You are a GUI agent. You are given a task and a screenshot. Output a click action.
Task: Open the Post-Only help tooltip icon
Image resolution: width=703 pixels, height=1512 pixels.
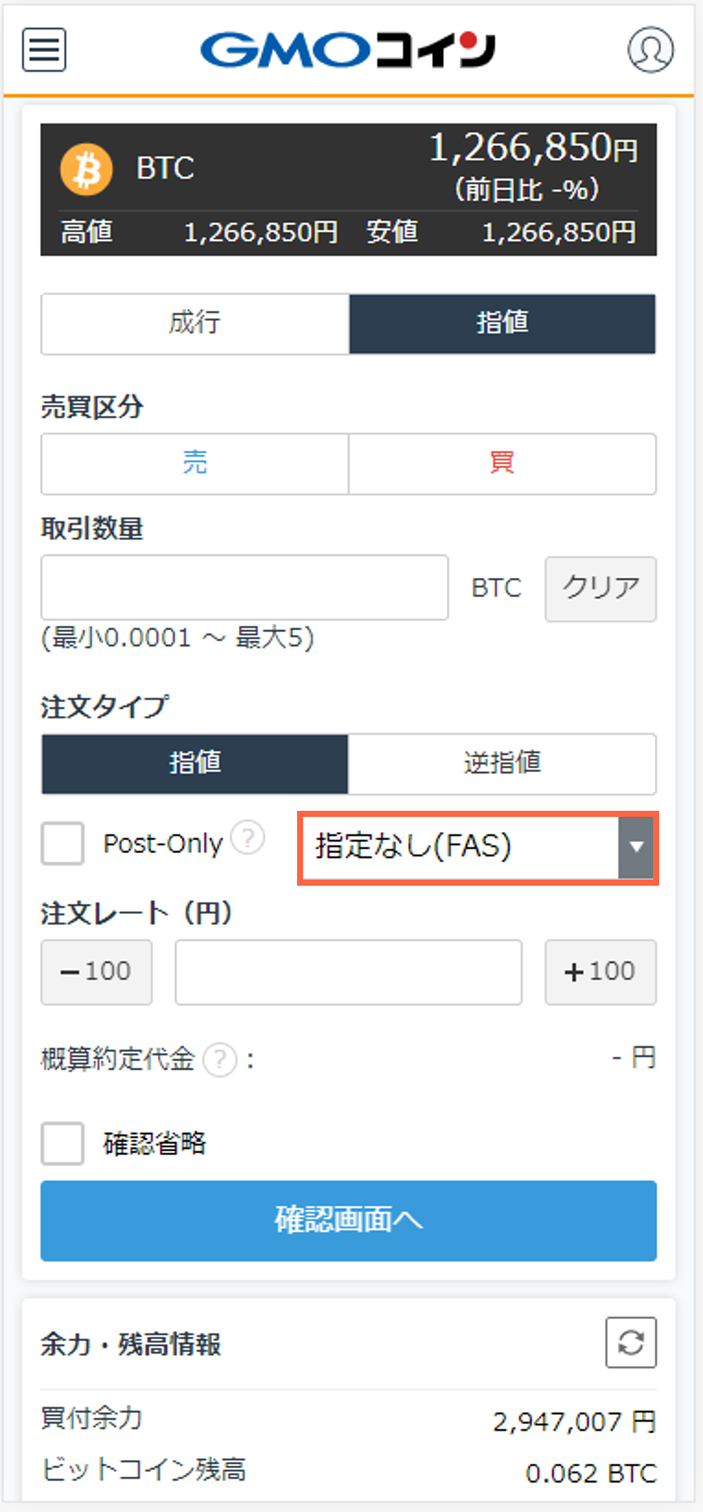(247, 838)
